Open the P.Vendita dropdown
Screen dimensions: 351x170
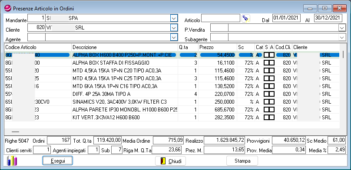click(x=342, y=28)
